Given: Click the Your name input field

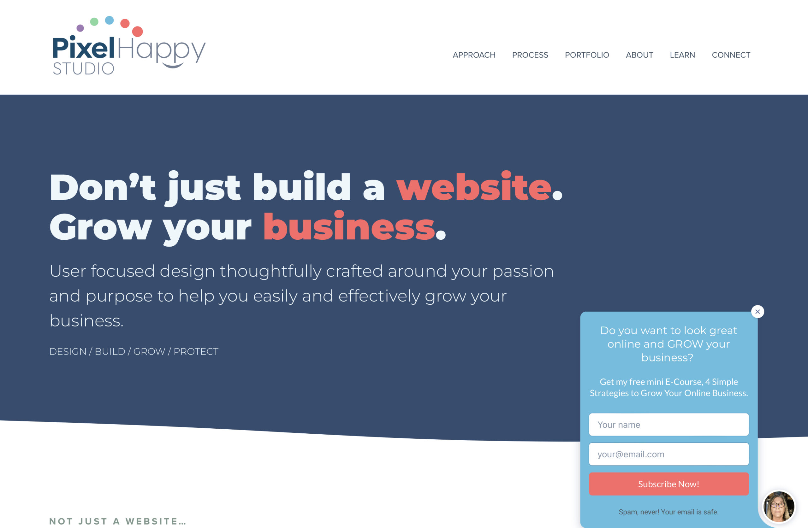Looking at the screenshot, I should point(669,424).
